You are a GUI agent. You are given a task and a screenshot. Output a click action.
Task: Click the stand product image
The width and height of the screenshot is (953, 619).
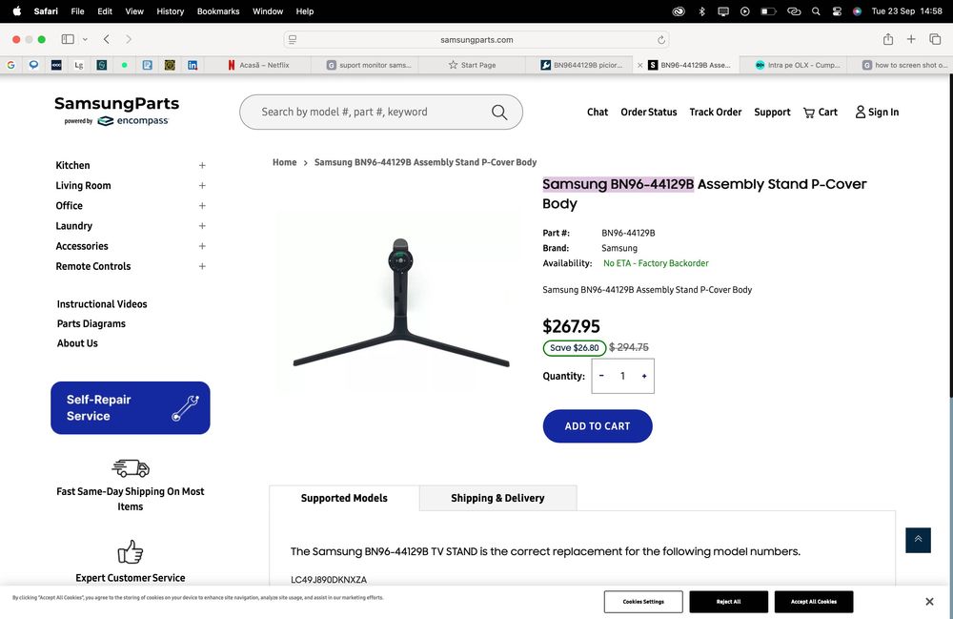point(400,305)
